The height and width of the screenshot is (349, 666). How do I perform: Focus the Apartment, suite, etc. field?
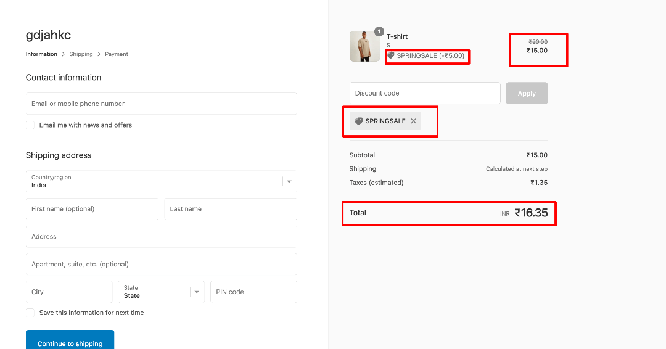[162, 264]
